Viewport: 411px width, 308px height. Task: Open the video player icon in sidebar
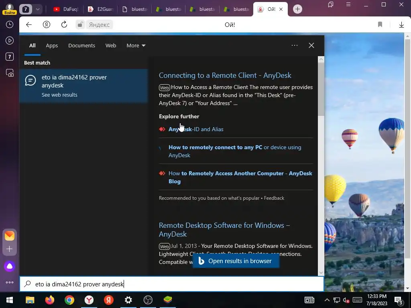[10, 41]
